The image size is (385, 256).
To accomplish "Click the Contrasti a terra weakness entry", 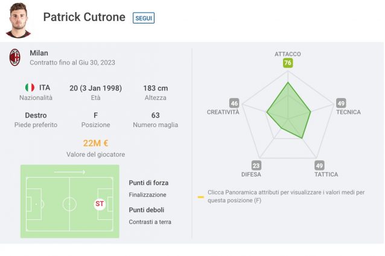I will pyautogui.click(x=150, y=222).
